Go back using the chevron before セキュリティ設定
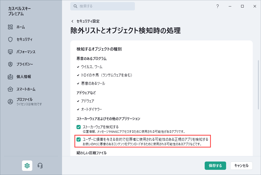 click(x=72, y=21)
